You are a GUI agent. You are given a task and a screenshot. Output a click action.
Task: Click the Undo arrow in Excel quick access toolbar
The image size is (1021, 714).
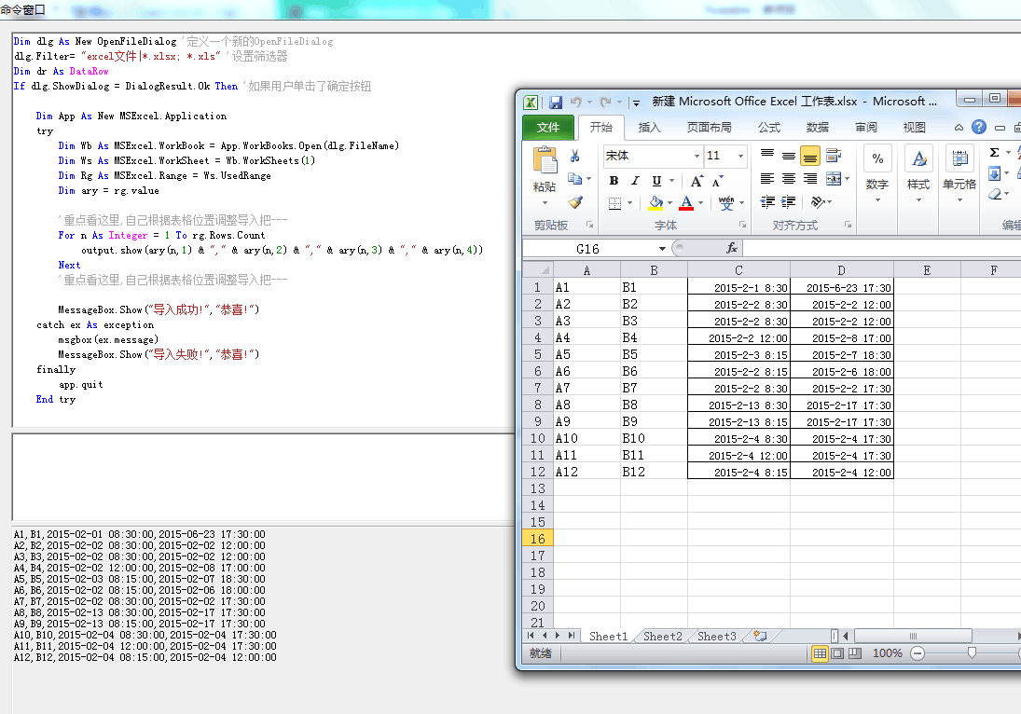pos(575,103)
